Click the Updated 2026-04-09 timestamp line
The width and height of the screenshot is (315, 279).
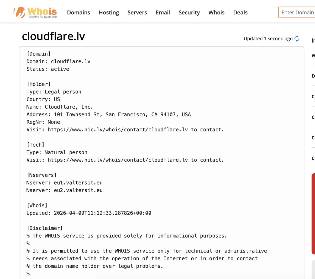[89, 213]
